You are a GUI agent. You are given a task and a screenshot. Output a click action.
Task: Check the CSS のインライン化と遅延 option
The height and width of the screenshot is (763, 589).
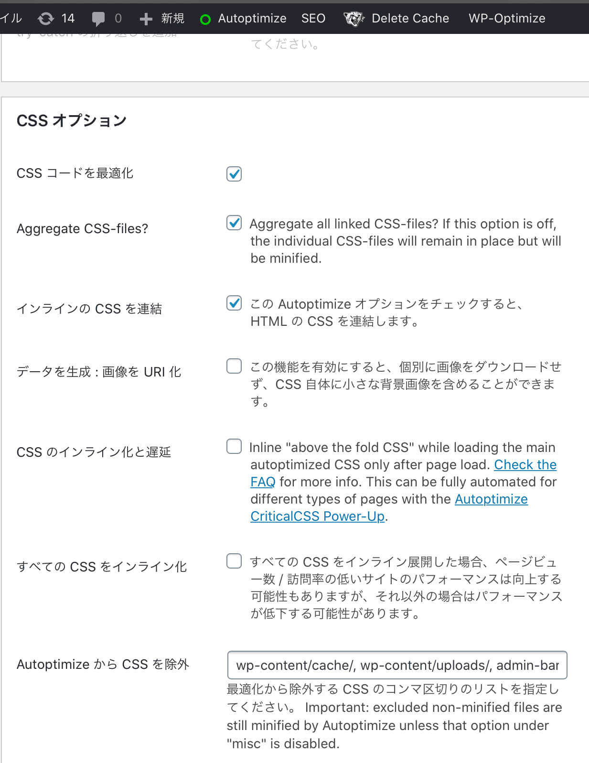pyautogui.click(x=234, y=446)
